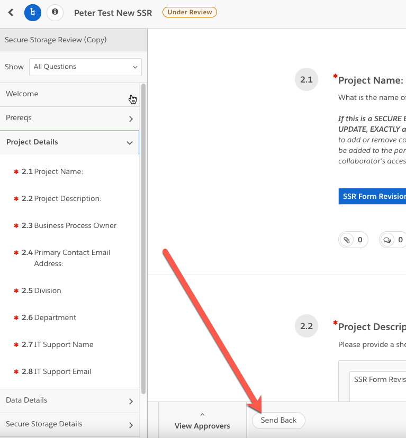The height and width of the screenshot is (438, 406).
Task: Click the Peter Test New SSR title
Action: click(x=113, y=13)
